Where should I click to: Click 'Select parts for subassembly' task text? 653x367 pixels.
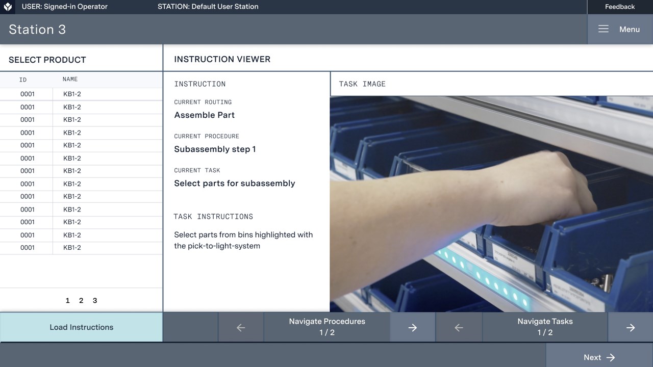235,183
